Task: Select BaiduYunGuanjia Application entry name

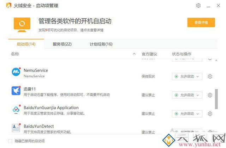Action: (51, 108)
